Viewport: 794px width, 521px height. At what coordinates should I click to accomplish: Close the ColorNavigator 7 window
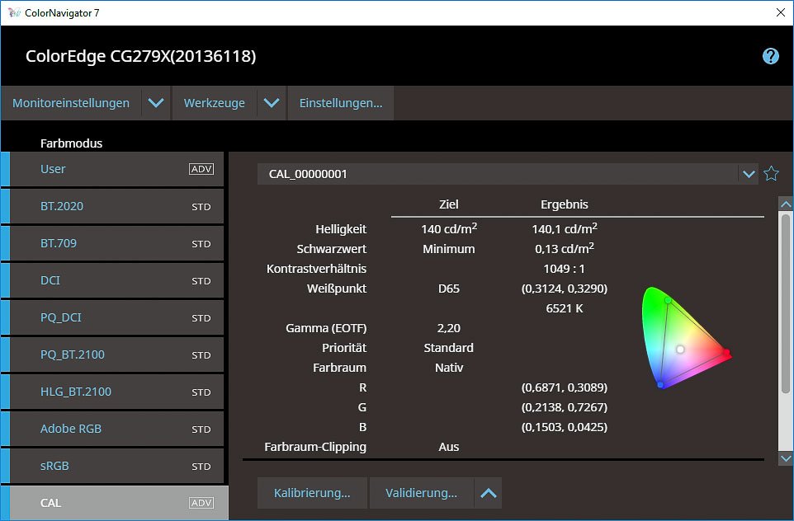click(780, 12)
